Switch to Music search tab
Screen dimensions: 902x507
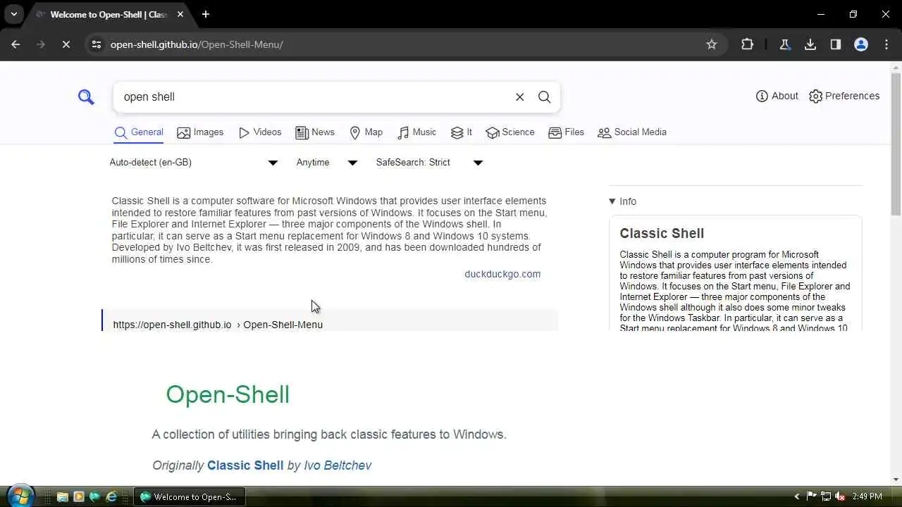point(416,132)
